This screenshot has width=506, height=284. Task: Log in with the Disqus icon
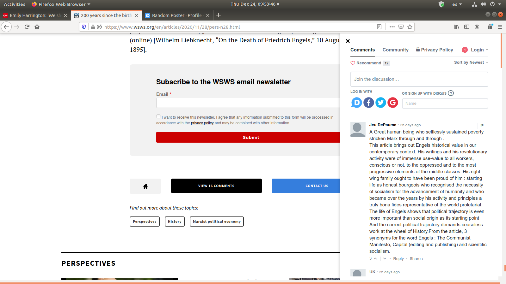pyautogui.click(x=356, y=103)
